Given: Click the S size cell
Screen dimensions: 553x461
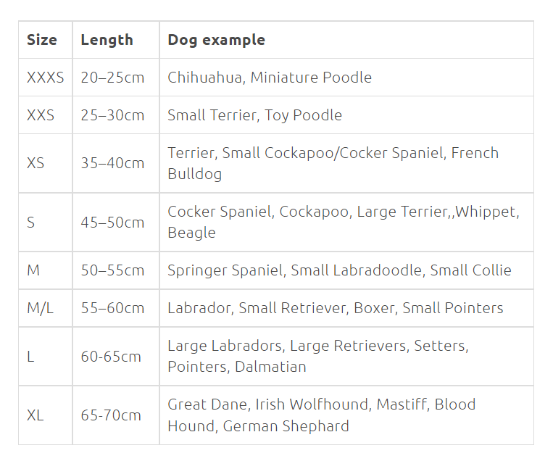Looking at the screenshot, I should [x=31, y=223].
